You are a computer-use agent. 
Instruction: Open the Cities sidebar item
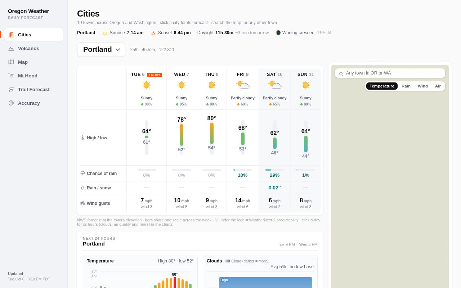[34, 35]
